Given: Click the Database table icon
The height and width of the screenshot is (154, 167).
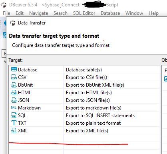Looking at the screenshot, I should coord(14,69).
